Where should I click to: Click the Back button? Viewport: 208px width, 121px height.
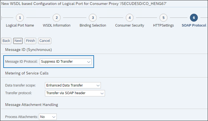click(x=6, y=41)
